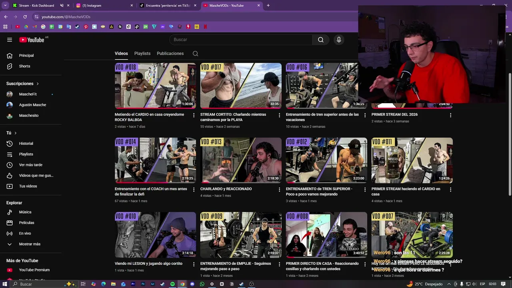Open the Steam bookmark in the bookmarks bar
Viewport: 512px width, 288px height.
coord(77,27)
